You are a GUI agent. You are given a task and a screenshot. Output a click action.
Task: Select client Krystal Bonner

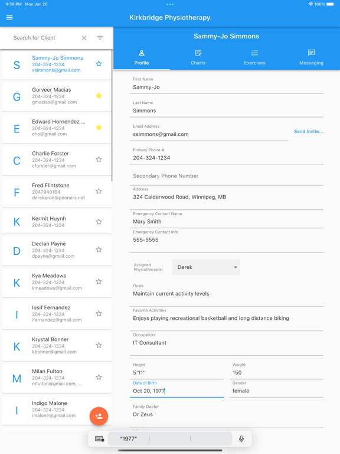57,345
